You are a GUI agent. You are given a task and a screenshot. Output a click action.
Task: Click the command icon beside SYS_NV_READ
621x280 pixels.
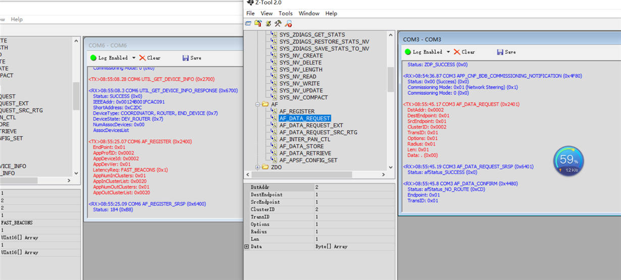[274, 76]
